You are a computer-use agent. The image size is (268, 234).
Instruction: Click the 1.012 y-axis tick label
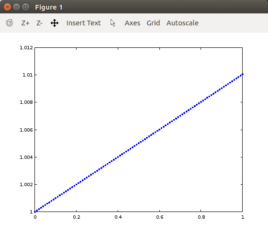click(x=26, y=48)
